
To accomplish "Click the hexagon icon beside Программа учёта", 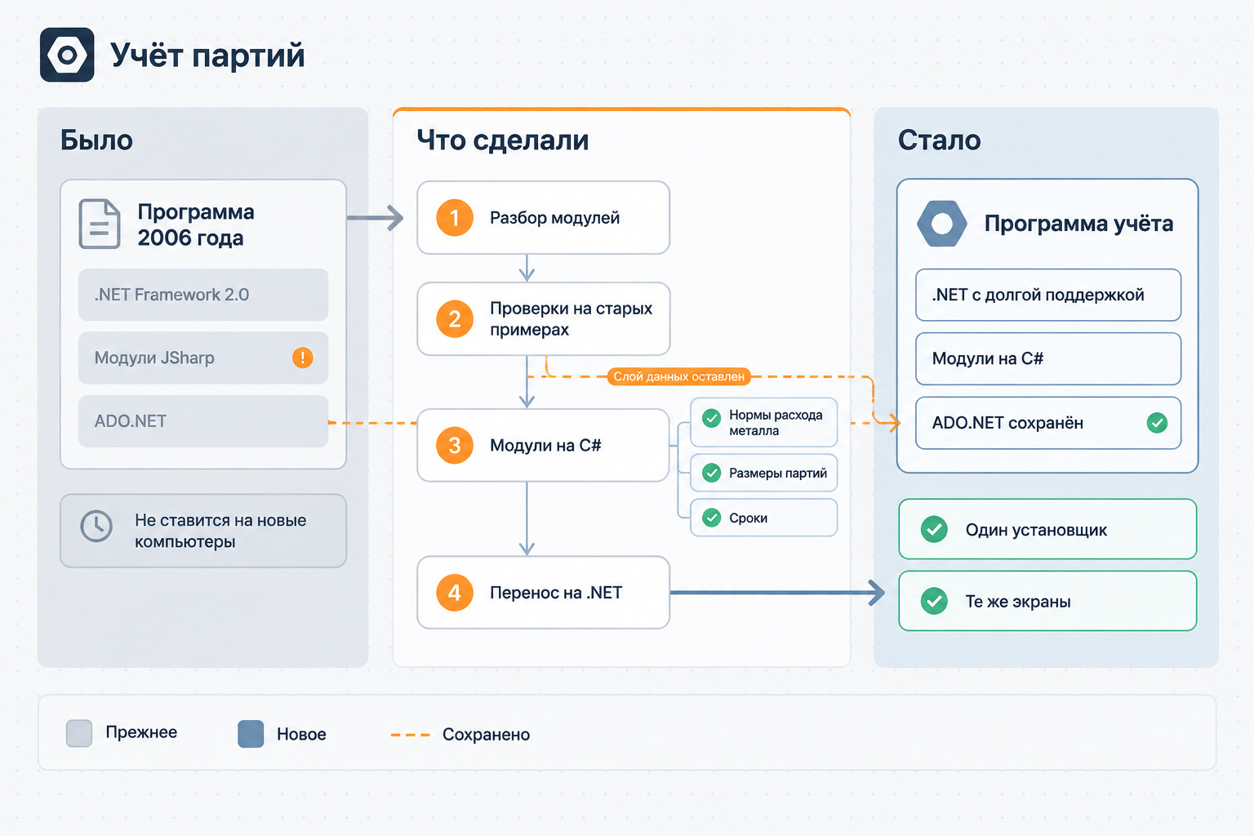I will click(942, 224).
